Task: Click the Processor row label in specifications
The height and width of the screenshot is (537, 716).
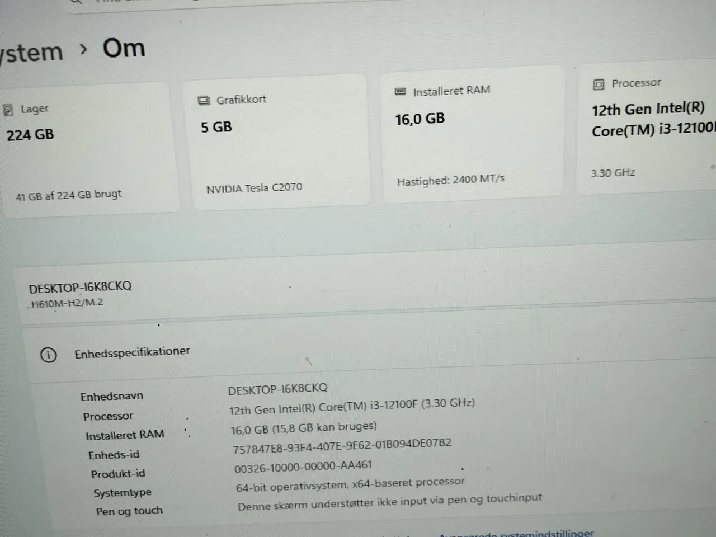Action: (x=108, y=416)
